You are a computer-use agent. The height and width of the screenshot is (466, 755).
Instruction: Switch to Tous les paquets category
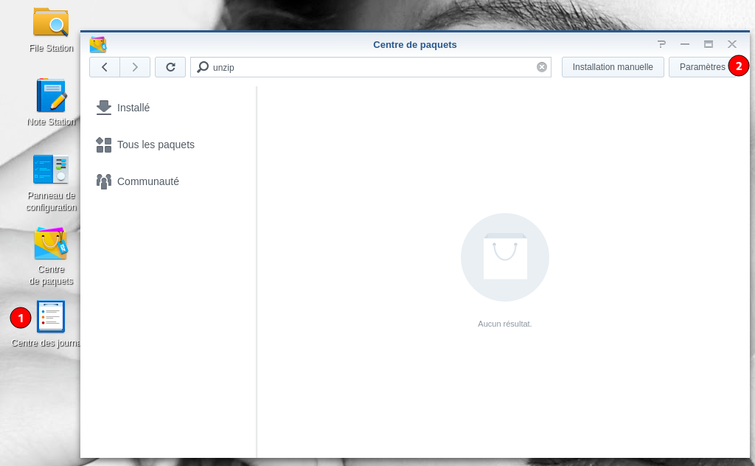(x=156, y=145)
